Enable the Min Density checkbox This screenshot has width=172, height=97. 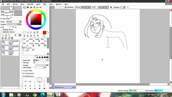pyautogui.click(x=34, y=67)
